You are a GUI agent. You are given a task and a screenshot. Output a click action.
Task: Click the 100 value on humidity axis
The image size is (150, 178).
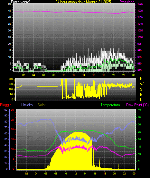5,110
